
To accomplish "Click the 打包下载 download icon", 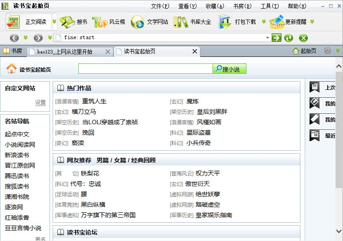I will 224,22.
